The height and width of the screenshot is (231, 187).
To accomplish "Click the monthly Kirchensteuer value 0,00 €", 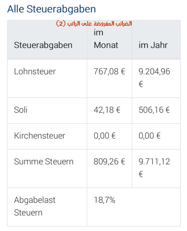I will pos(105,136).
